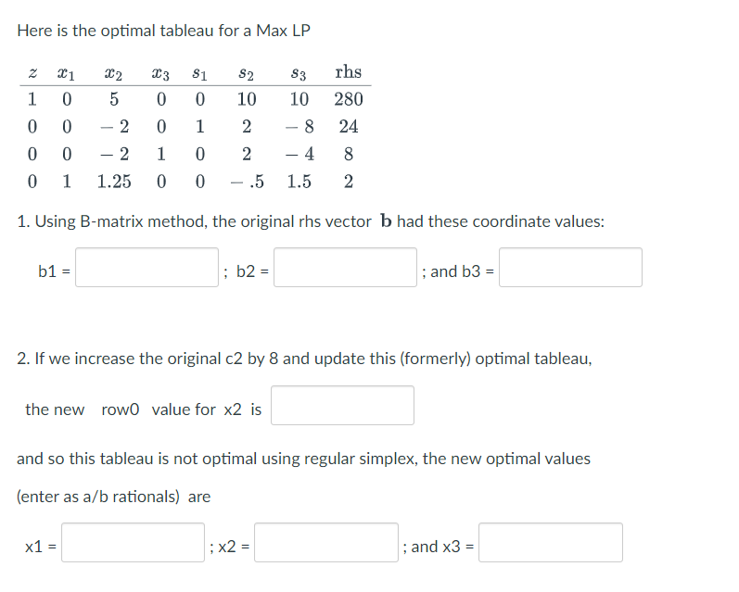Click the x3 optimal value input
The image size is (739, 592).
551,542
